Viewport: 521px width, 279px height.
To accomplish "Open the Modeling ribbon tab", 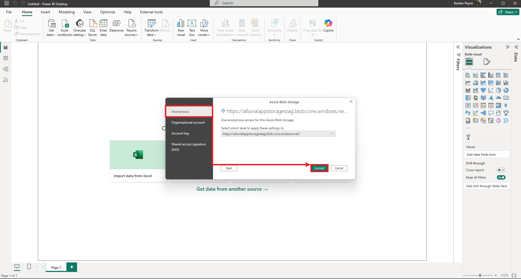I will tap(67, 12).
